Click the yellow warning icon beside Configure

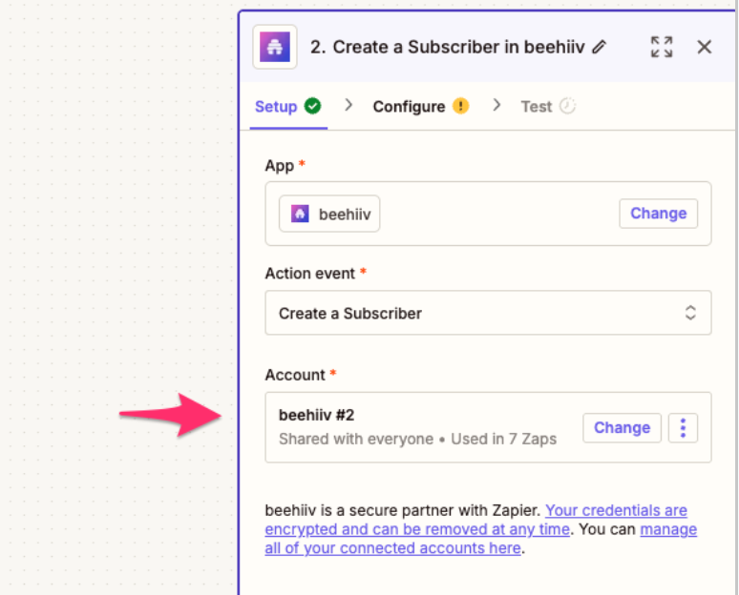tap(460, 106)
